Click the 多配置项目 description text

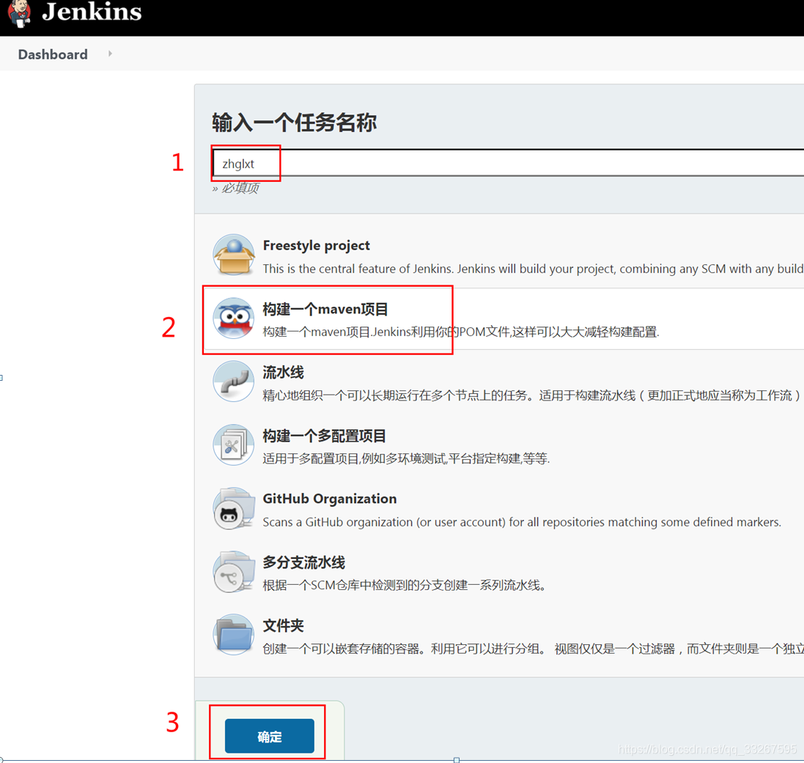[406, 459]
